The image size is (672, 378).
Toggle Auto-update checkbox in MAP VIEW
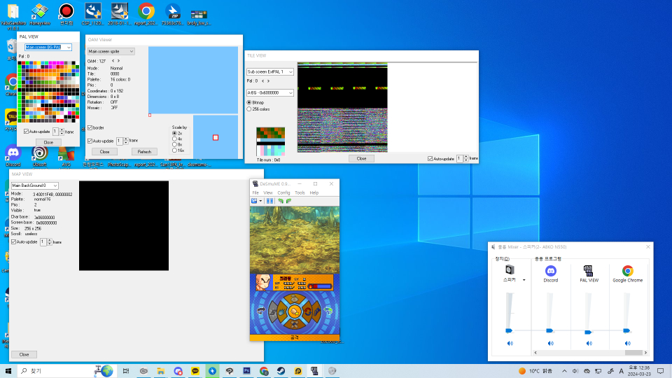pyautogui.click(x=13, y=241)
